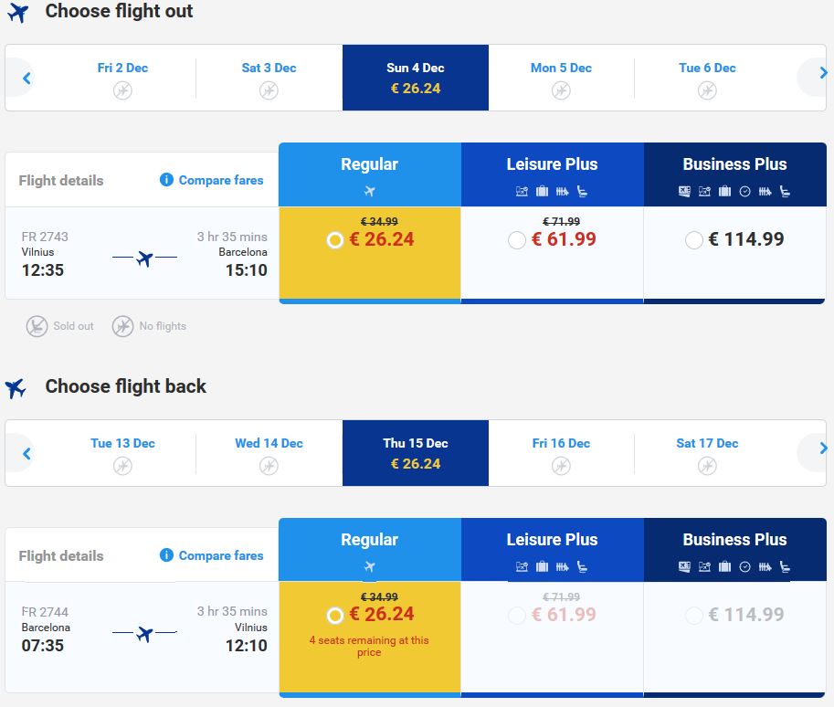Click the info icon beside return Compare fares
Screen dimensions: 834x707
point(166,555)
